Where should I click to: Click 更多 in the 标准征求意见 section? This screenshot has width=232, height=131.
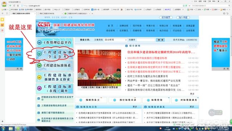pyautogui.click(x=192, y=107)
